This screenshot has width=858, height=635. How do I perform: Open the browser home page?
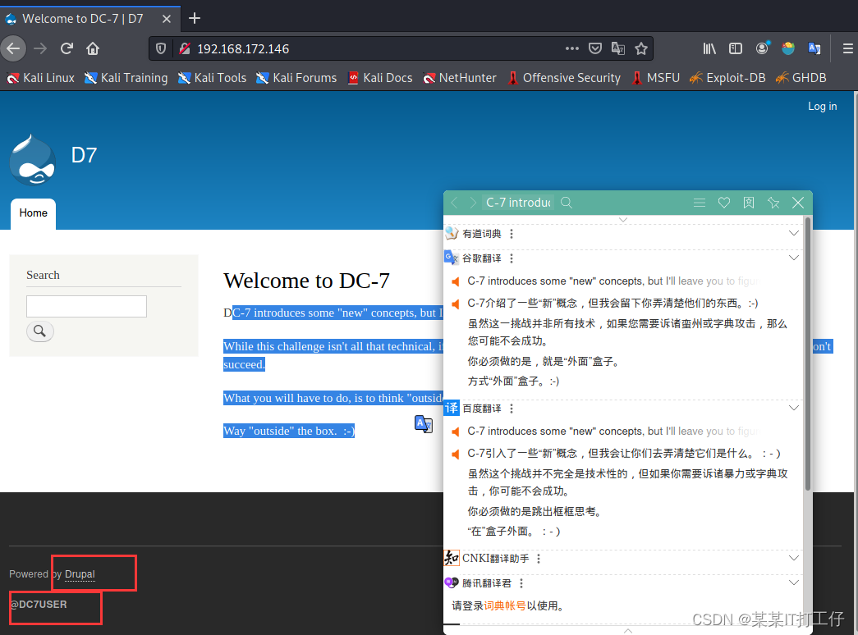93,48
